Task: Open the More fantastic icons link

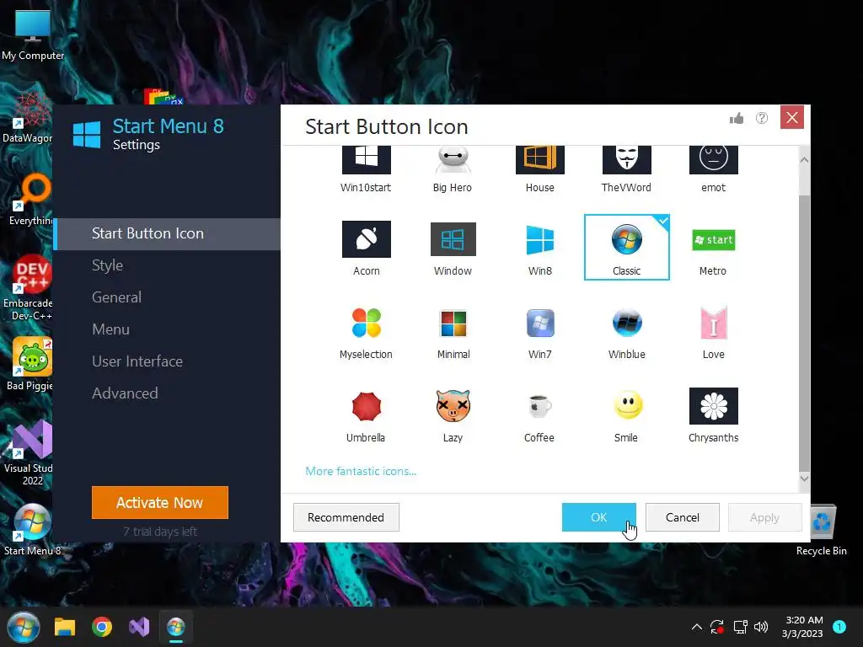Action: [361, 471]
